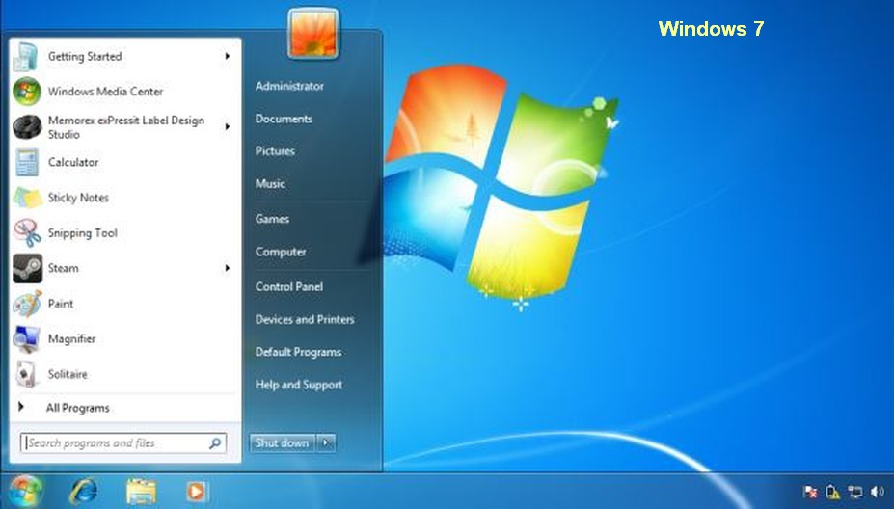Open Windows Explorer folder on taskbar
Viewport: 894px width, 509px height.
click(141, 492)
